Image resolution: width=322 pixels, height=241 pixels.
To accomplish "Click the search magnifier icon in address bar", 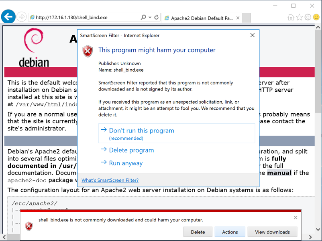I will (x=143, y=17).
